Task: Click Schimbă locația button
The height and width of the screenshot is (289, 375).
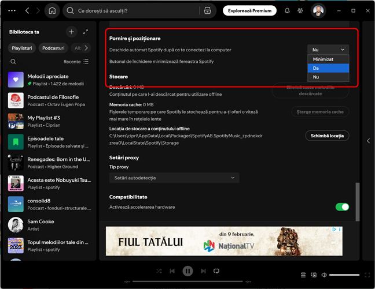Action: pyautogui.click(x=327, y=136)
